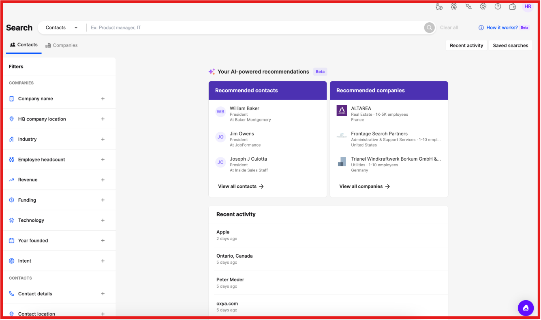Open the How it works? link

click(x=502, y=28)
